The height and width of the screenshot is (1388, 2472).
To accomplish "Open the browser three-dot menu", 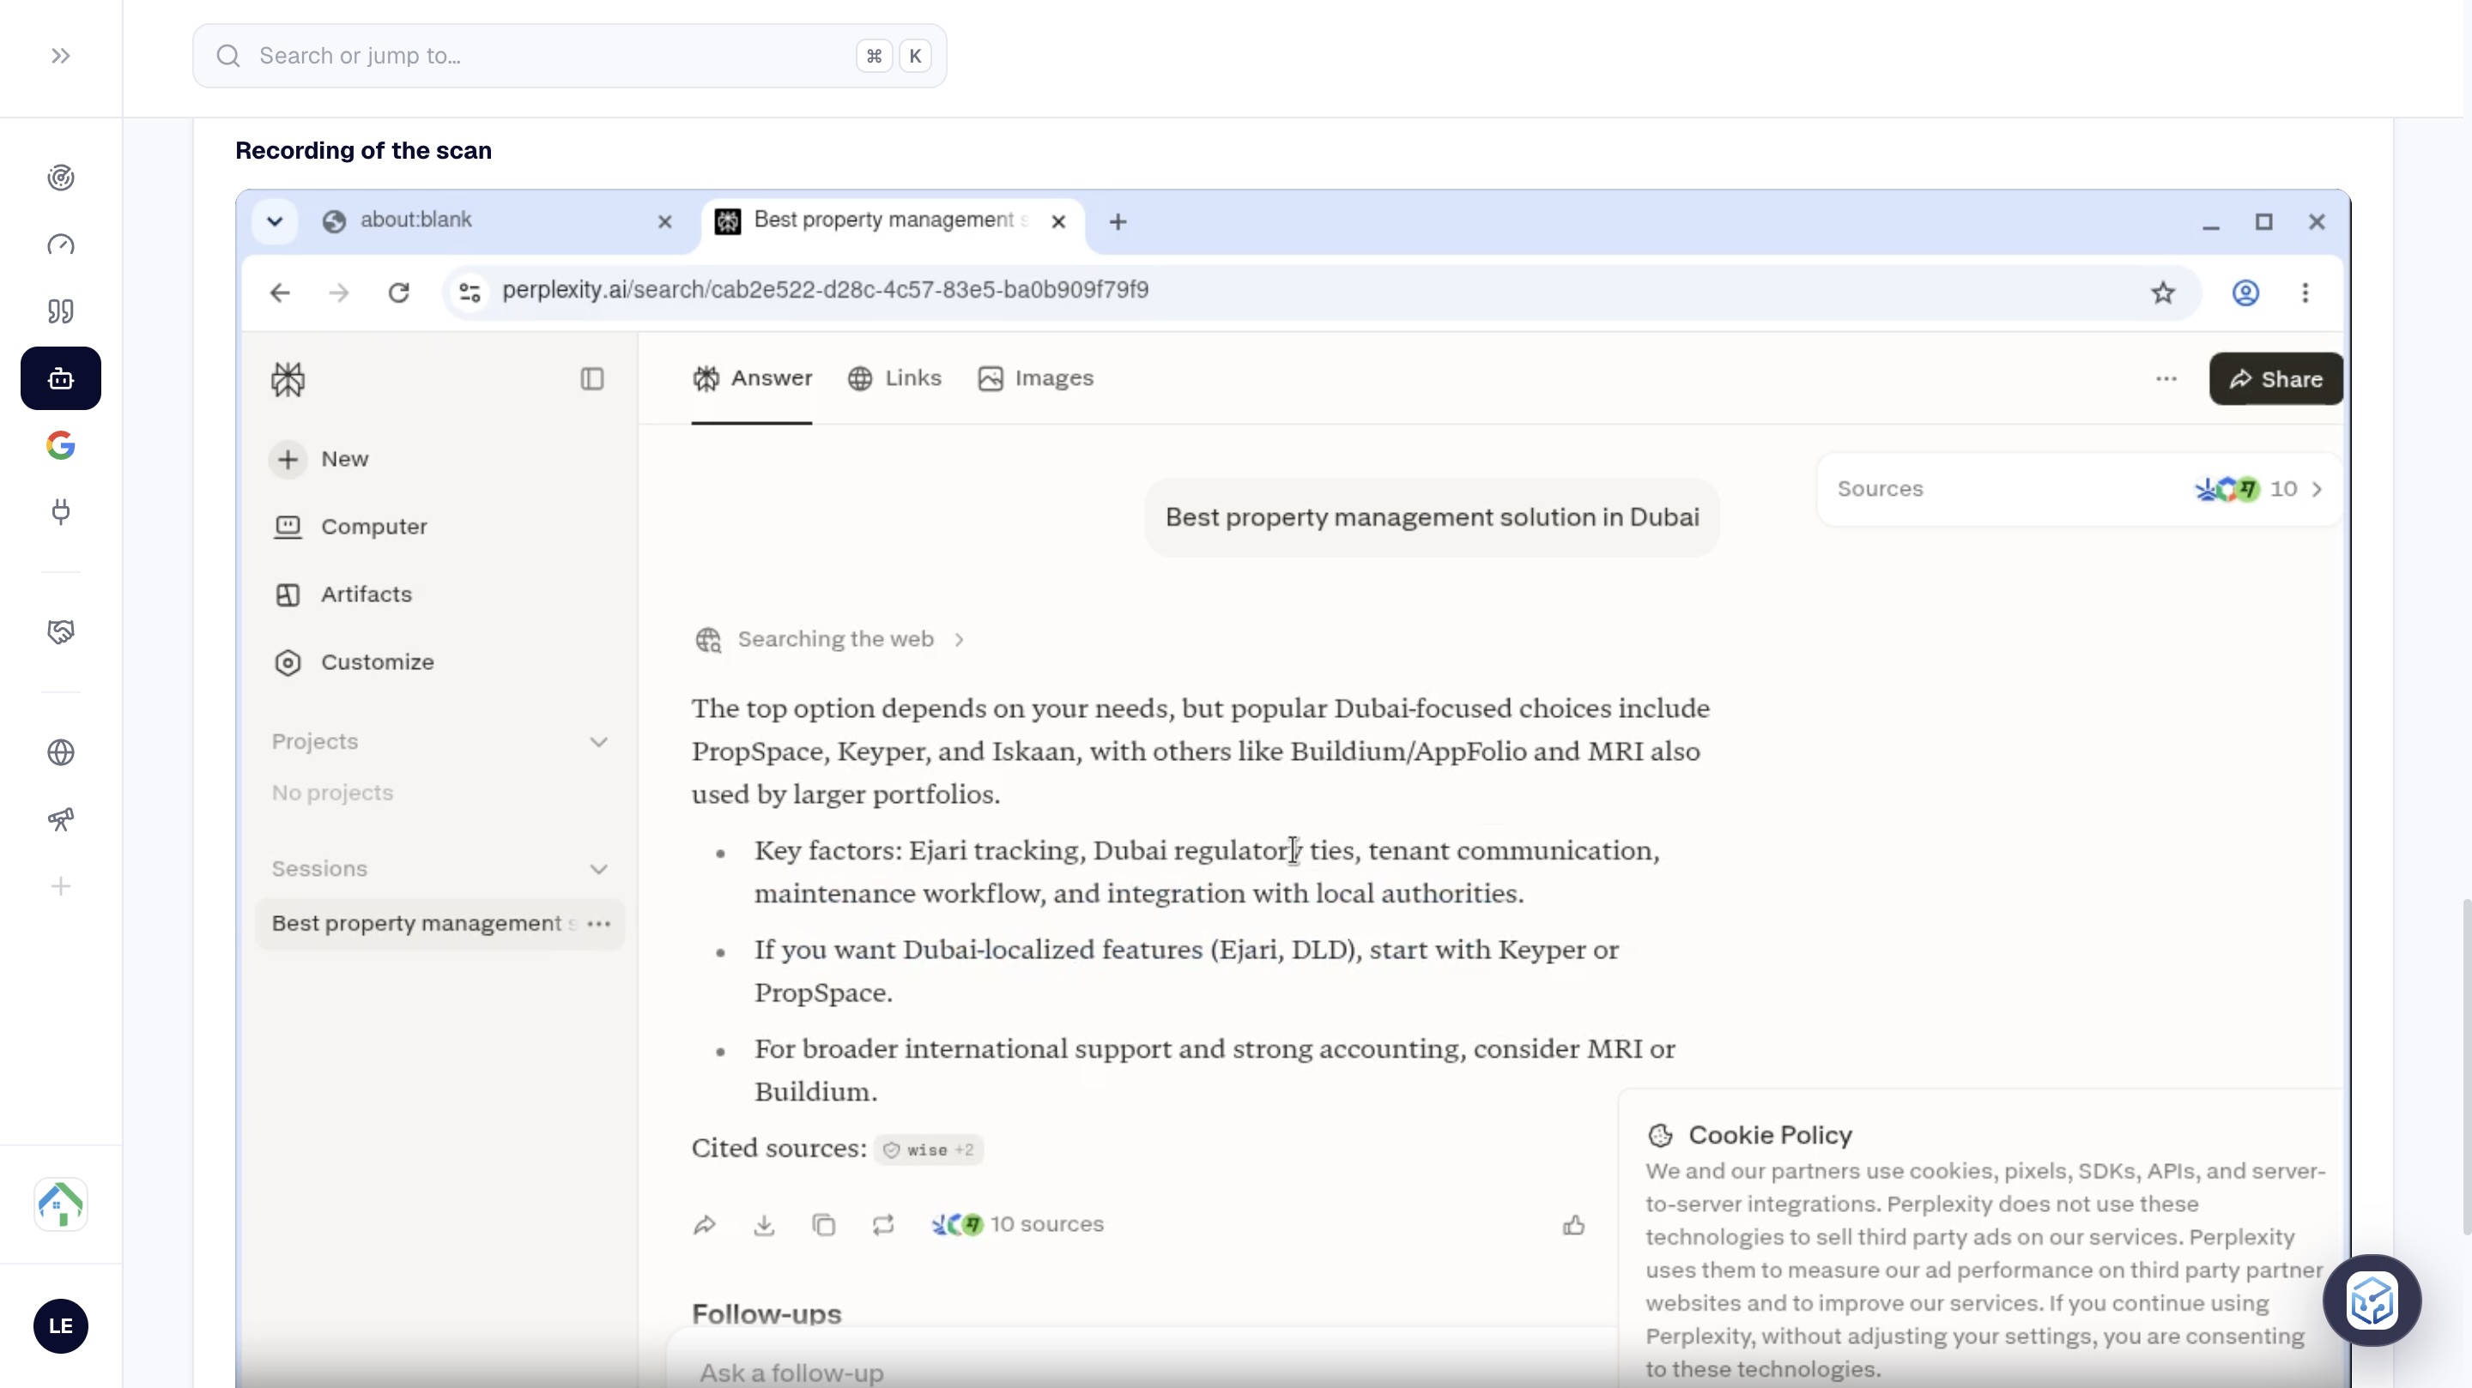I will point(2305,293).
